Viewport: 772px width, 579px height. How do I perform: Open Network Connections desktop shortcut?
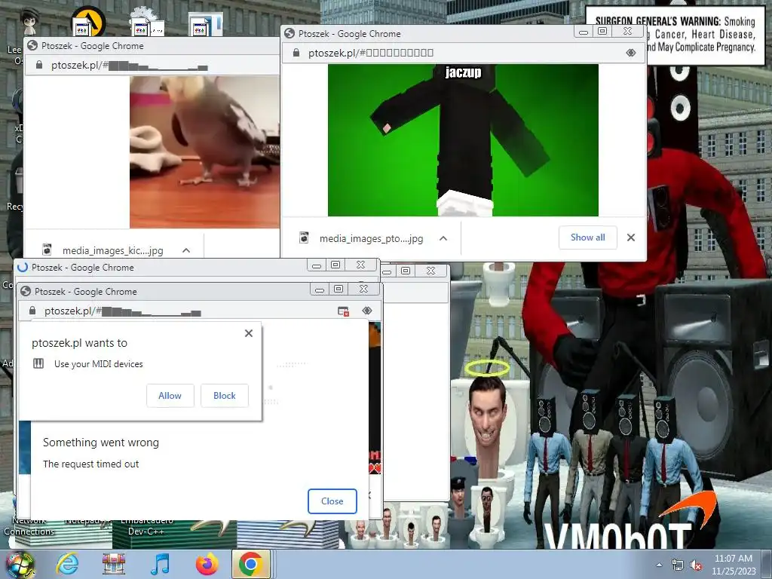point(29,525)
